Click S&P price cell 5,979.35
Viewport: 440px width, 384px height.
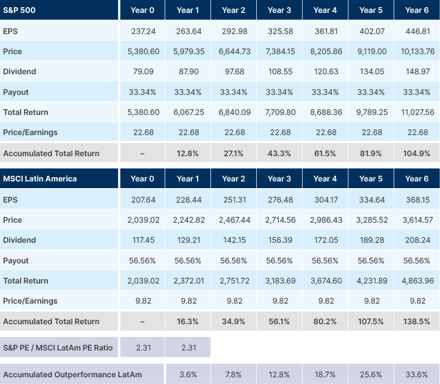[189, 52]
